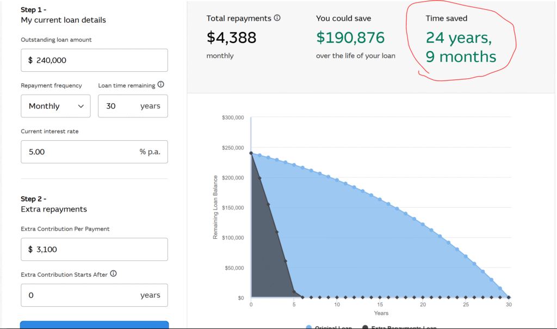The image size is (557, 329).
Task: Click the info icon beside Total repayments
Action: point(277,18)
